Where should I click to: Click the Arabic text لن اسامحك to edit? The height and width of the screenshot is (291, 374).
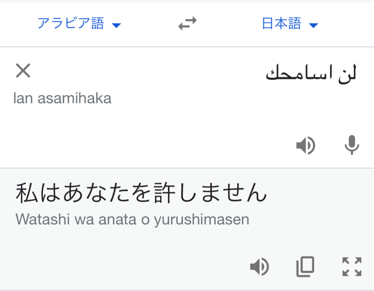[x=311, y=74]
